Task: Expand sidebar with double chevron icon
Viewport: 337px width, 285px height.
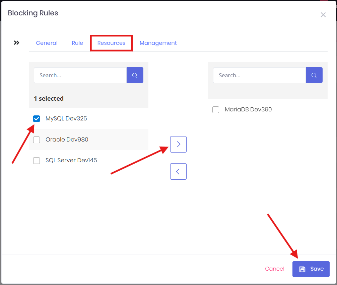Action: click(16, 43)
